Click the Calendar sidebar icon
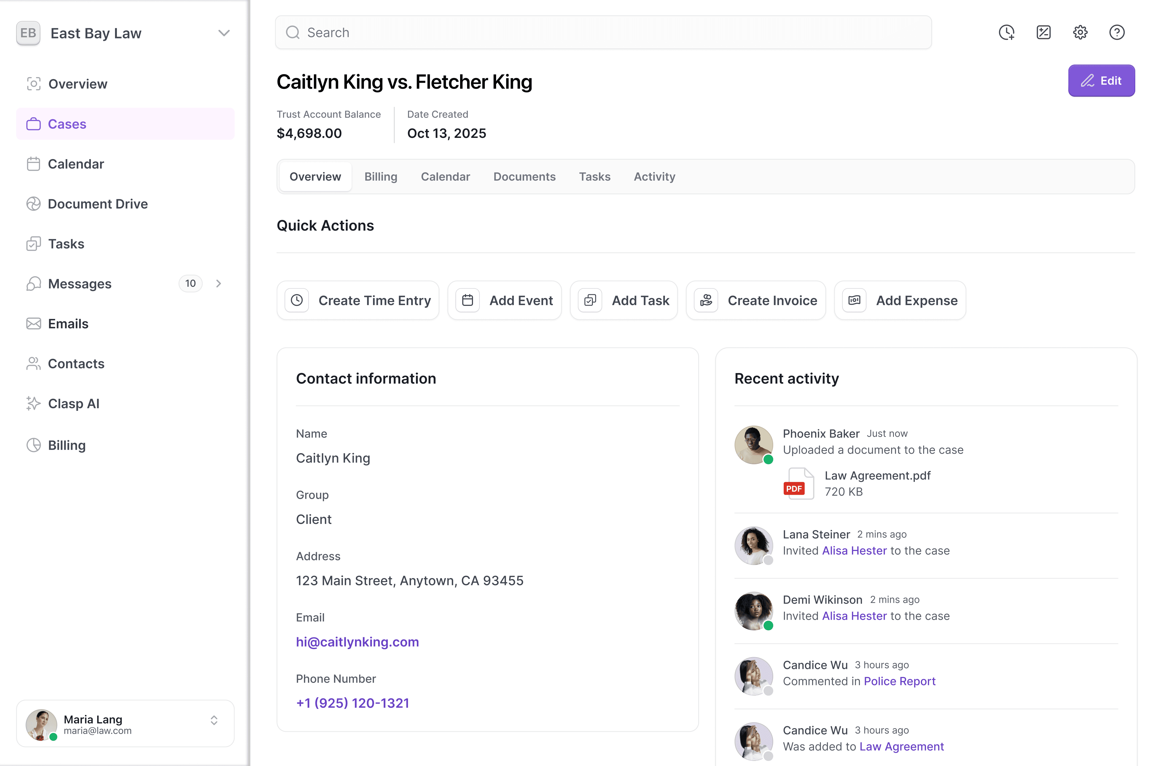1161x766 pixels. click(33, 164)
